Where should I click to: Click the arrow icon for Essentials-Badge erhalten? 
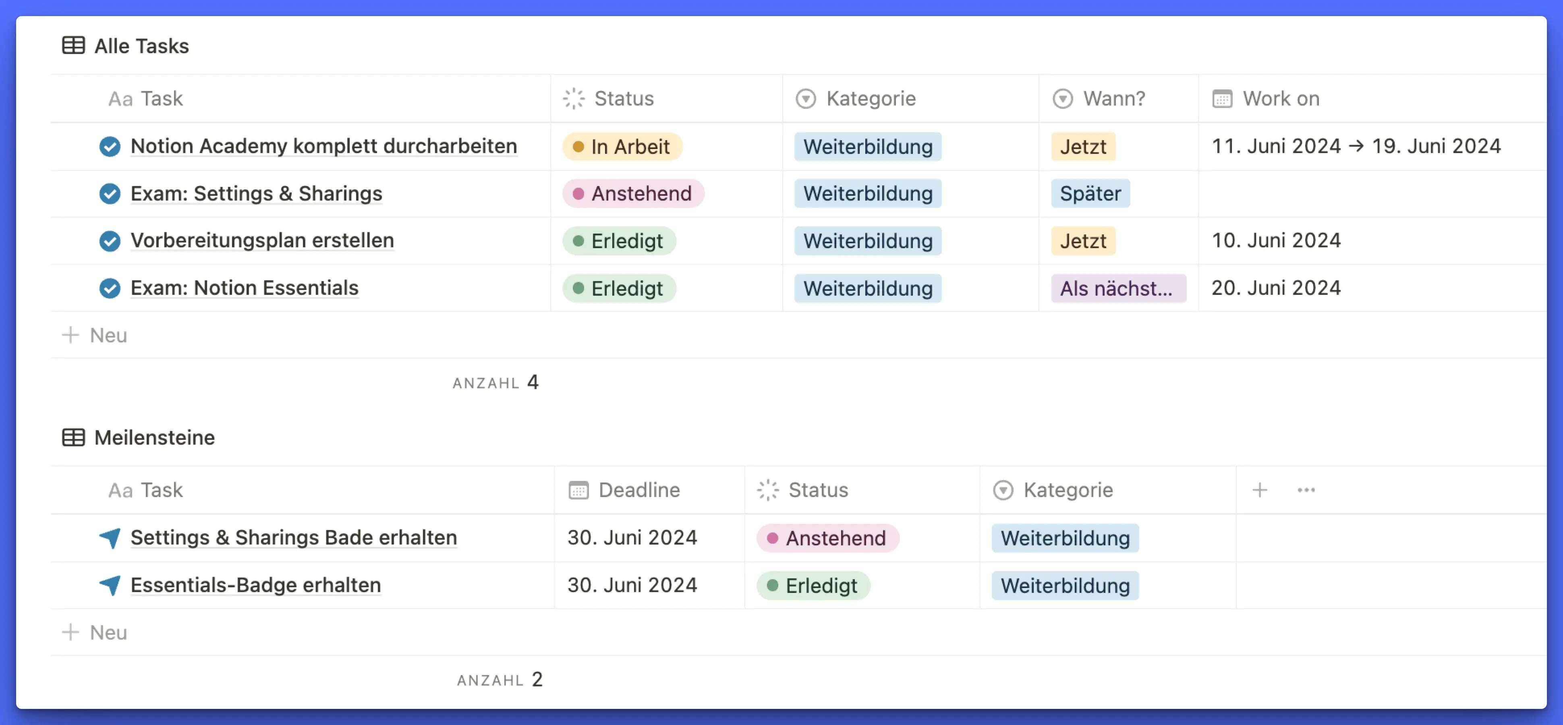point(110,585)
